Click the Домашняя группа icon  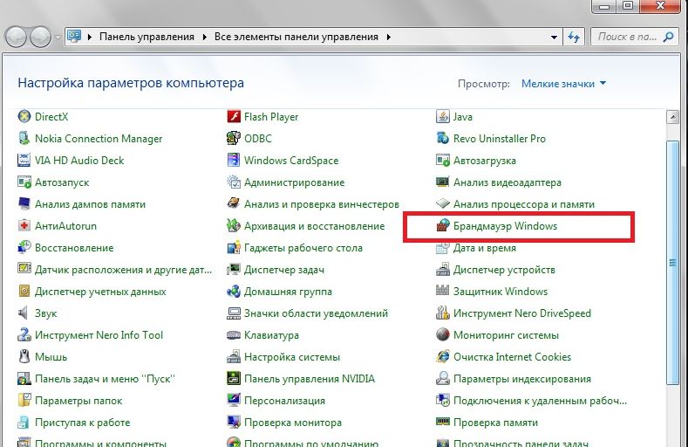(234, 291)
